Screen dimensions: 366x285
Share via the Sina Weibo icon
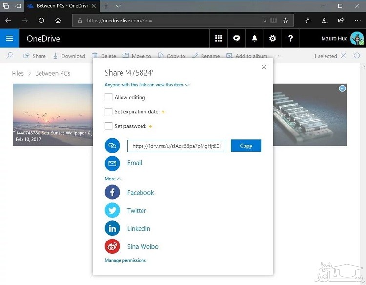[112, 247]
